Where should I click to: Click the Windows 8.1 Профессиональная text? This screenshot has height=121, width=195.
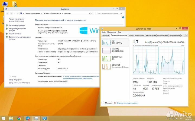click(x=50, y=28)
